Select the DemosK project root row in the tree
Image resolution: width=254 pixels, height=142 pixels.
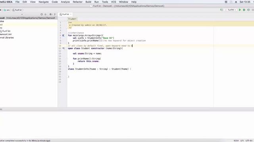coord(29,18)
